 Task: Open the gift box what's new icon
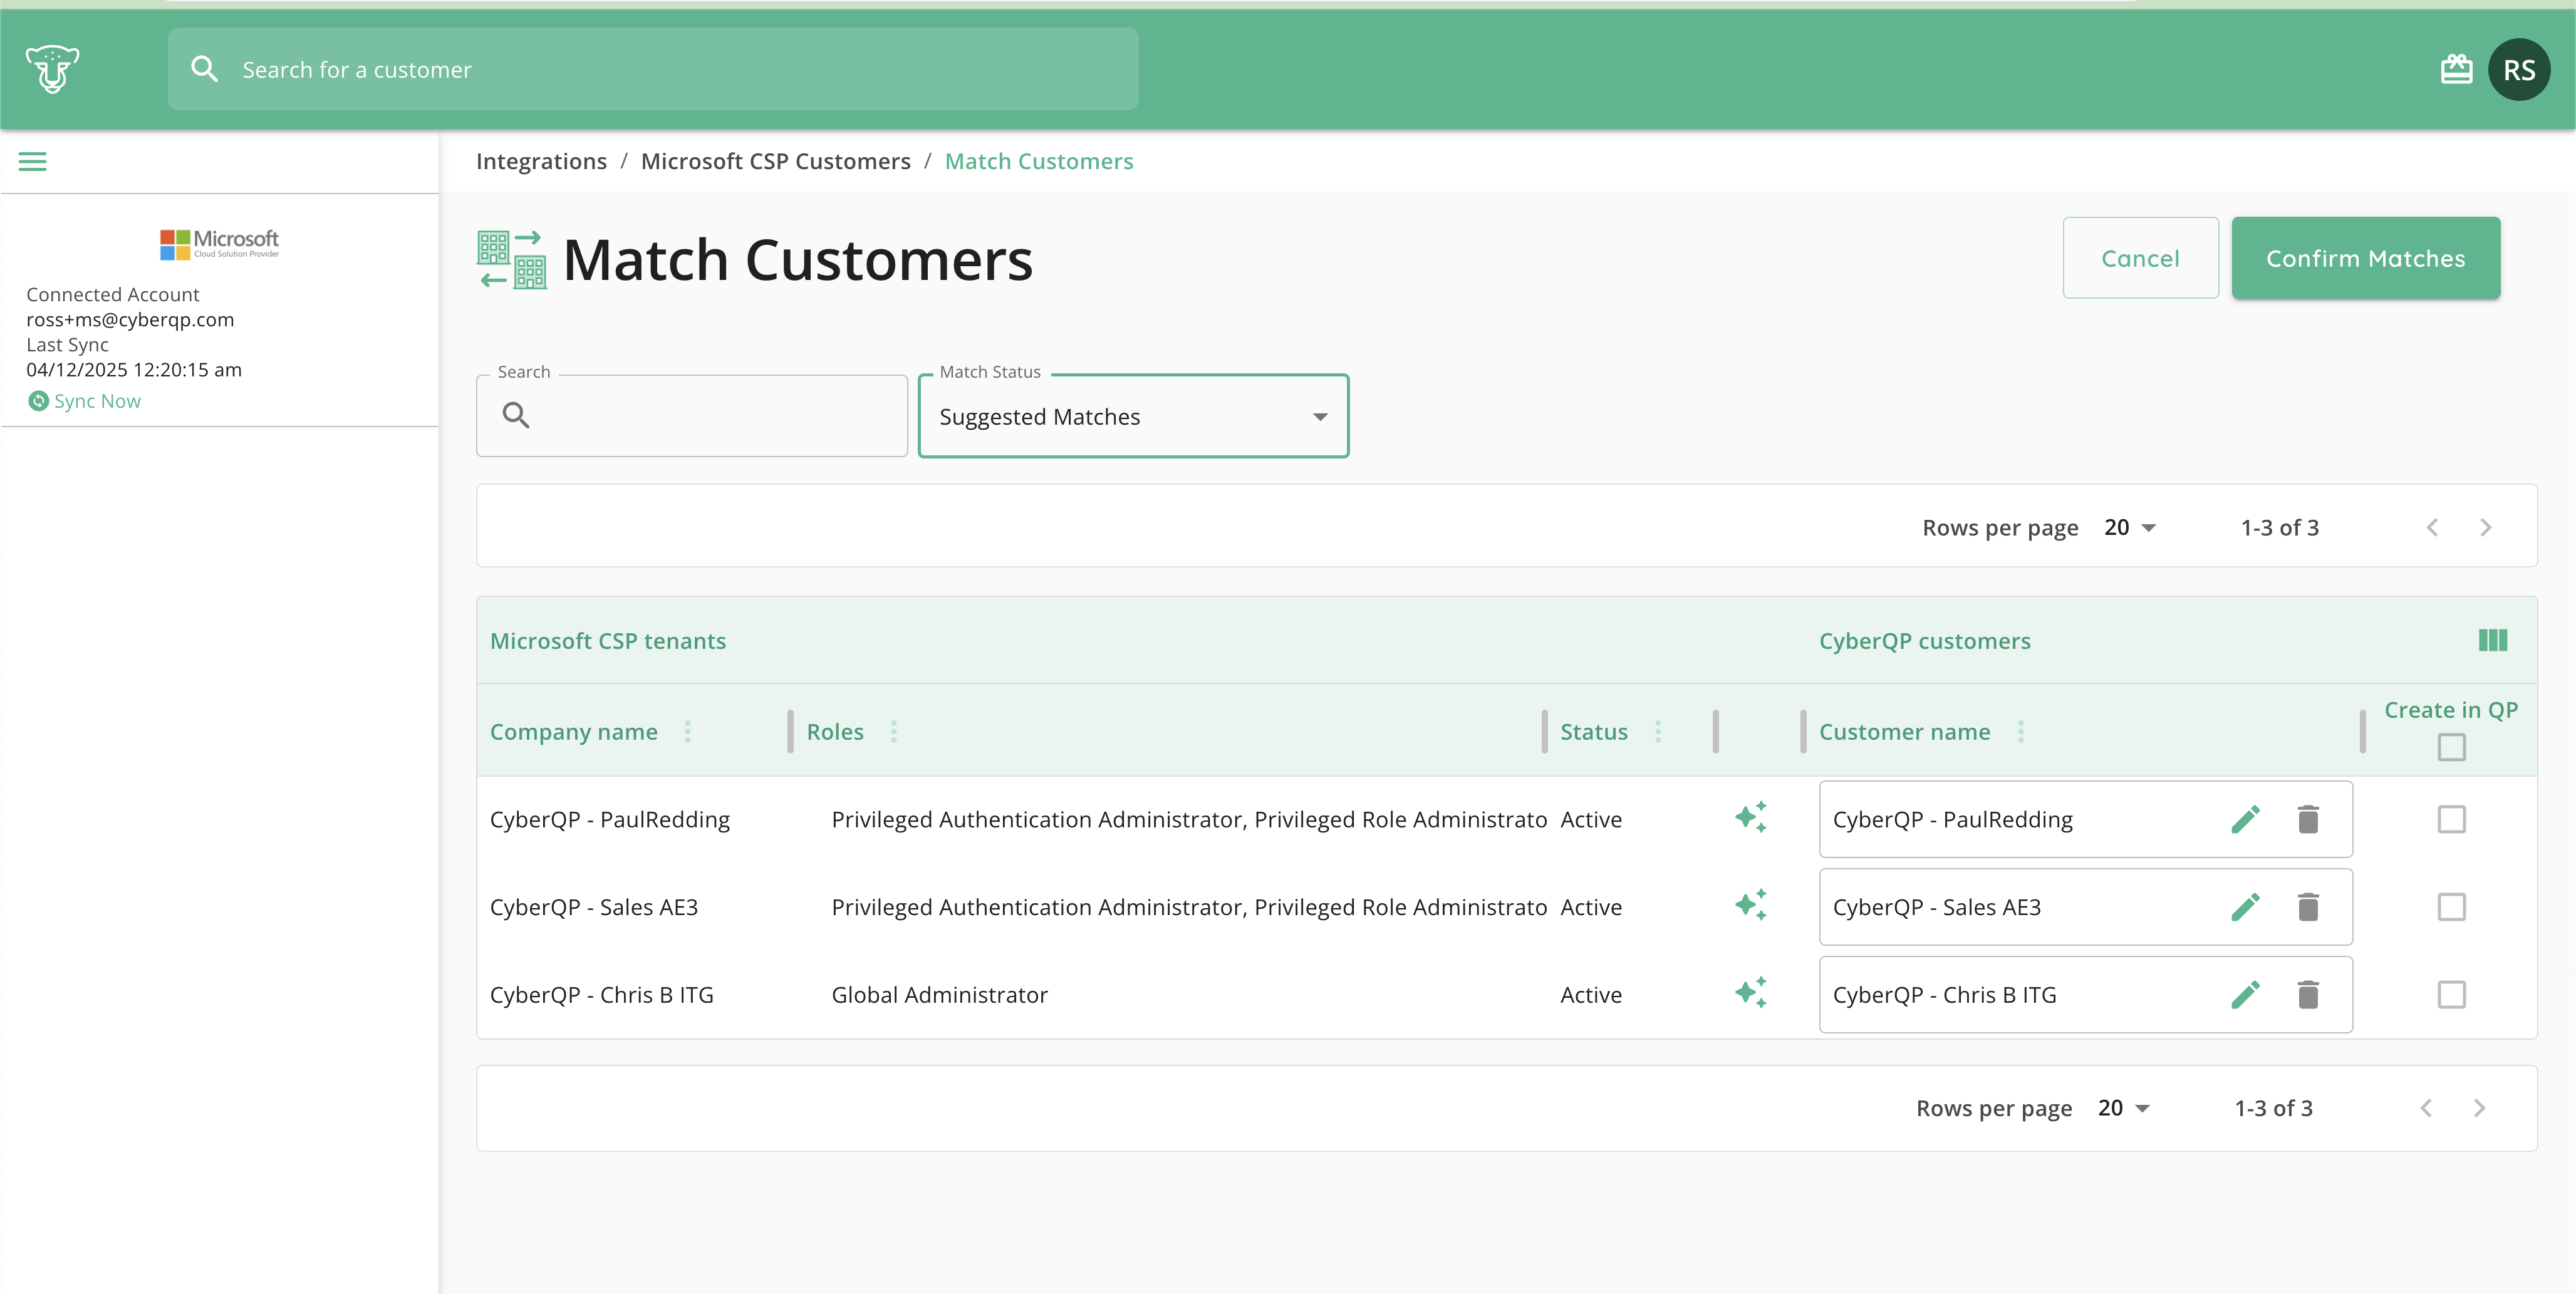[x=2456, y=69]
